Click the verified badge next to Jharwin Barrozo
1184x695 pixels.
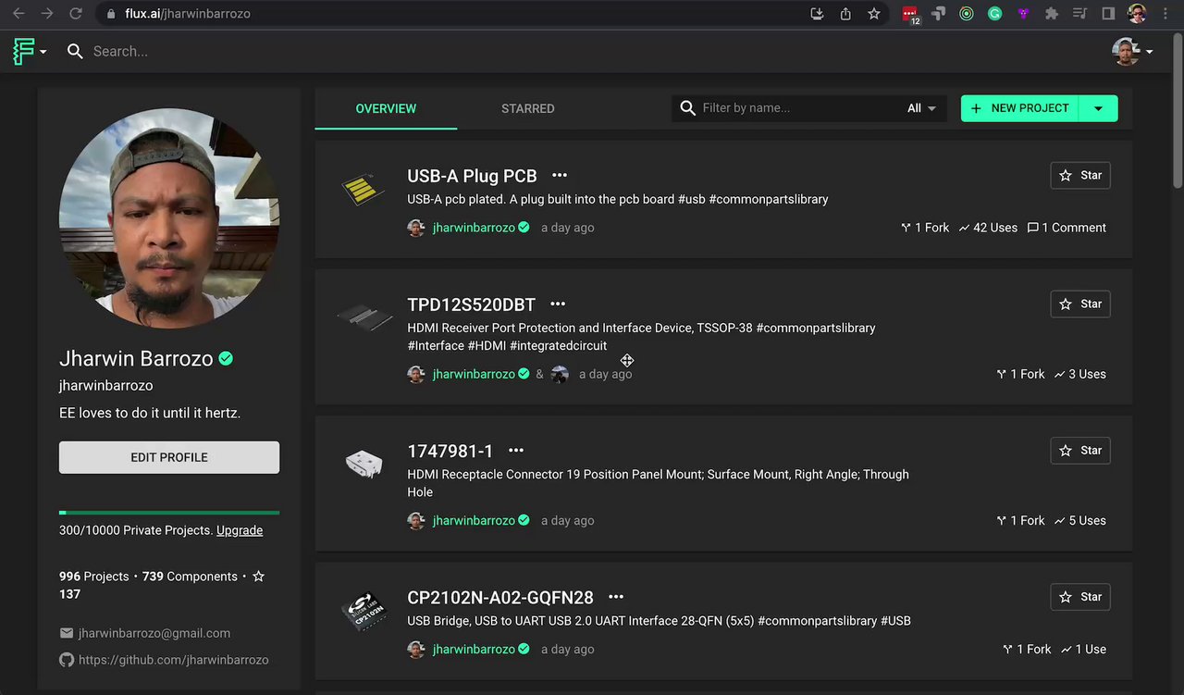tap(226, 359)
